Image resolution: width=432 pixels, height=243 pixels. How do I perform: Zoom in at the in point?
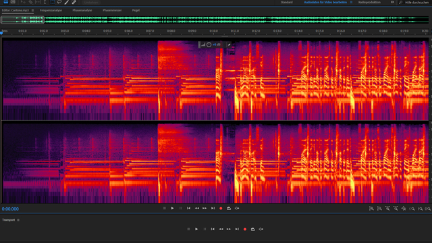tap(412, 209)
